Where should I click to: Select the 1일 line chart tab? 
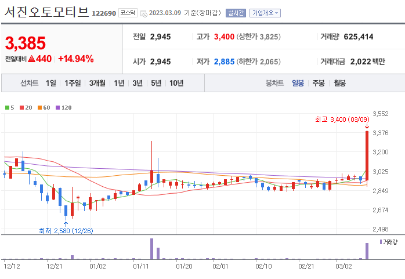point(51,83)
